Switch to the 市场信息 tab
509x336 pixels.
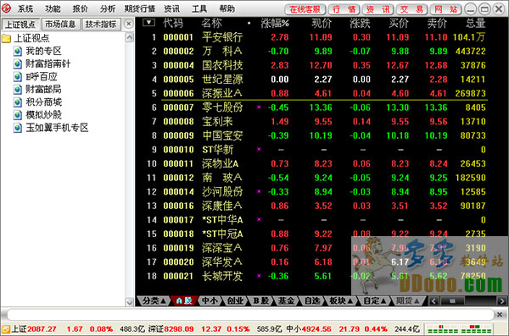[x=60, y=24]
